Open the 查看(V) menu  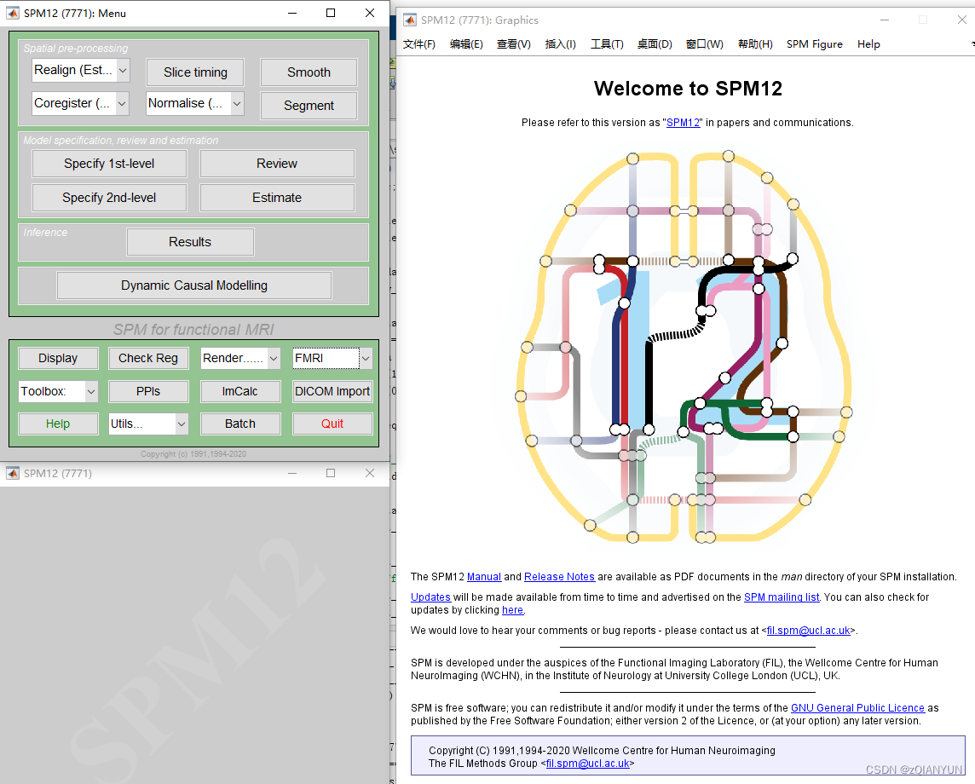(514, 44)
